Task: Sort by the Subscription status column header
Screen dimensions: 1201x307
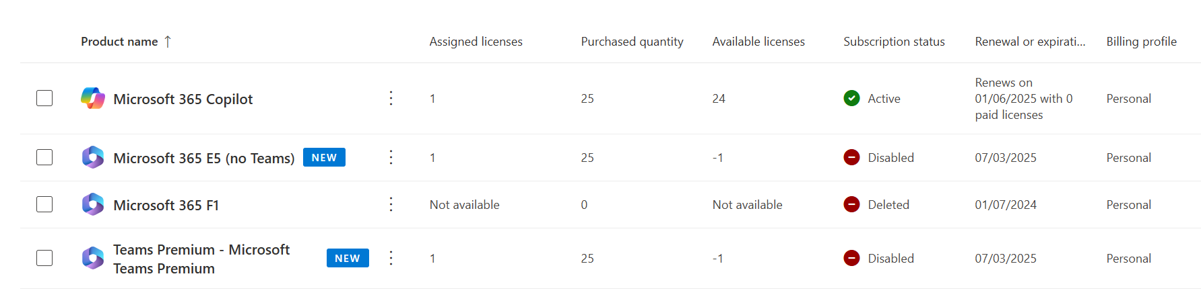Action: click(x=894, y=42)
